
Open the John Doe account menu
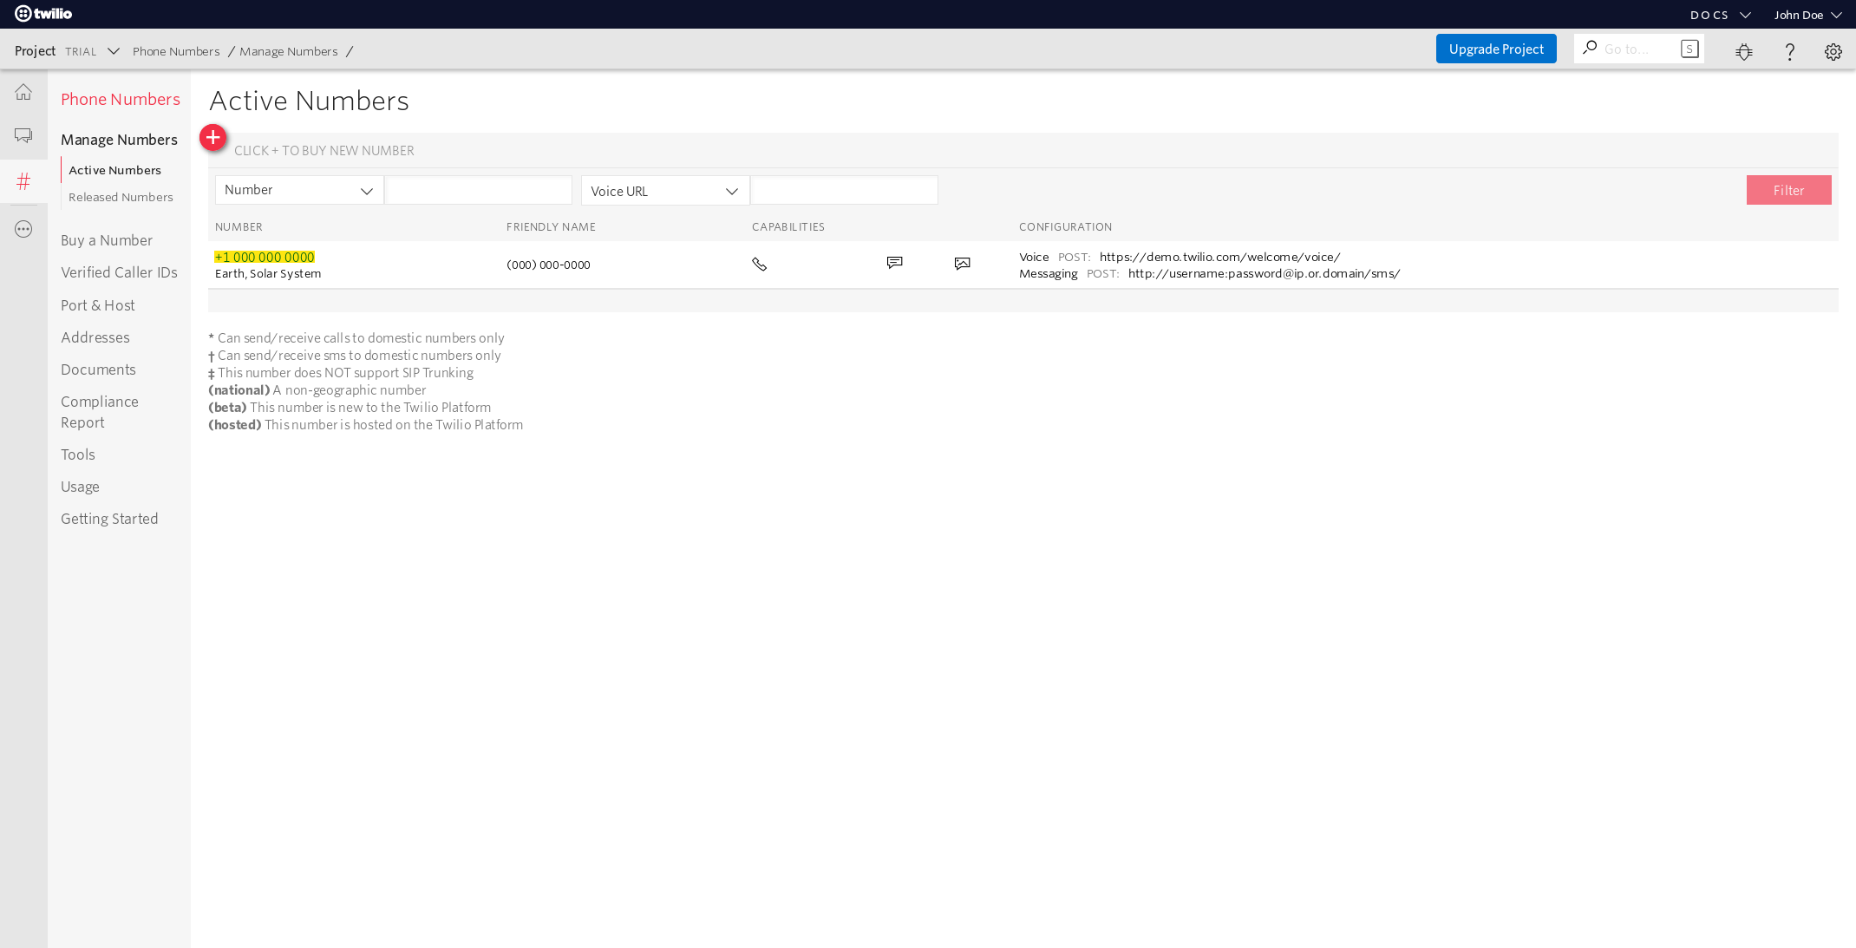1807,15
